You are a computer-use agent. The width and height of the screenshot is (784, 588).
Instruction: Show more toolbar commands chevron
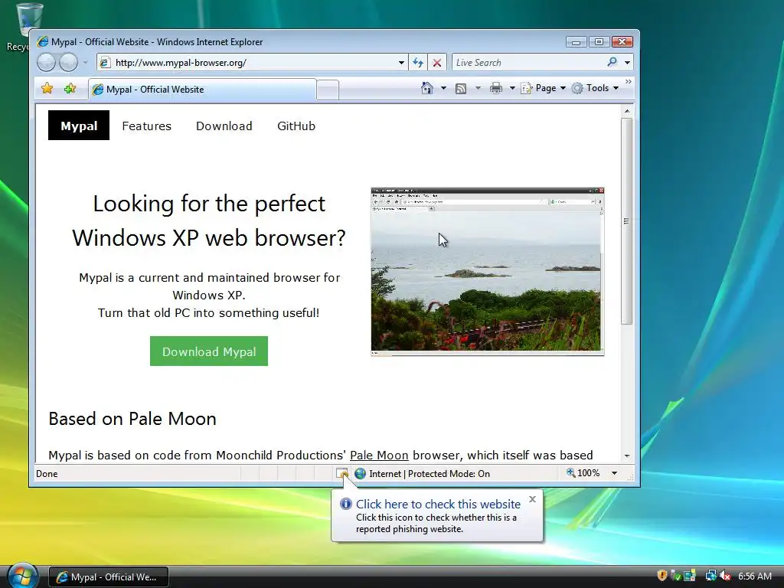point(628,81)
